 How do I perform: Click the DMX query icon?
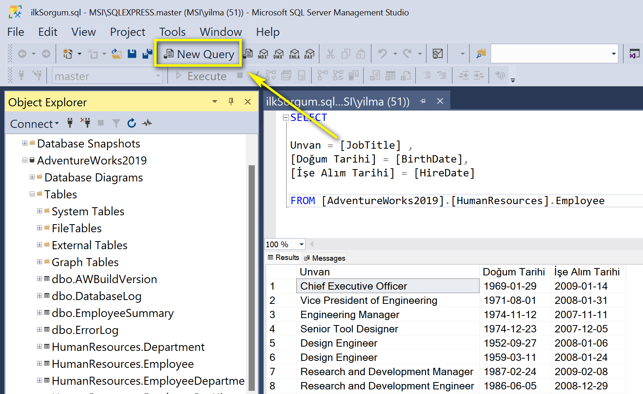(278, 54)
